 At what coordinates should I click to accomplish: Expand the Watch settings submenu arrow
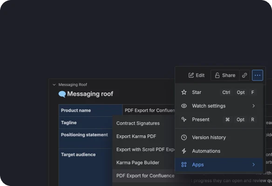coord(254,106)
